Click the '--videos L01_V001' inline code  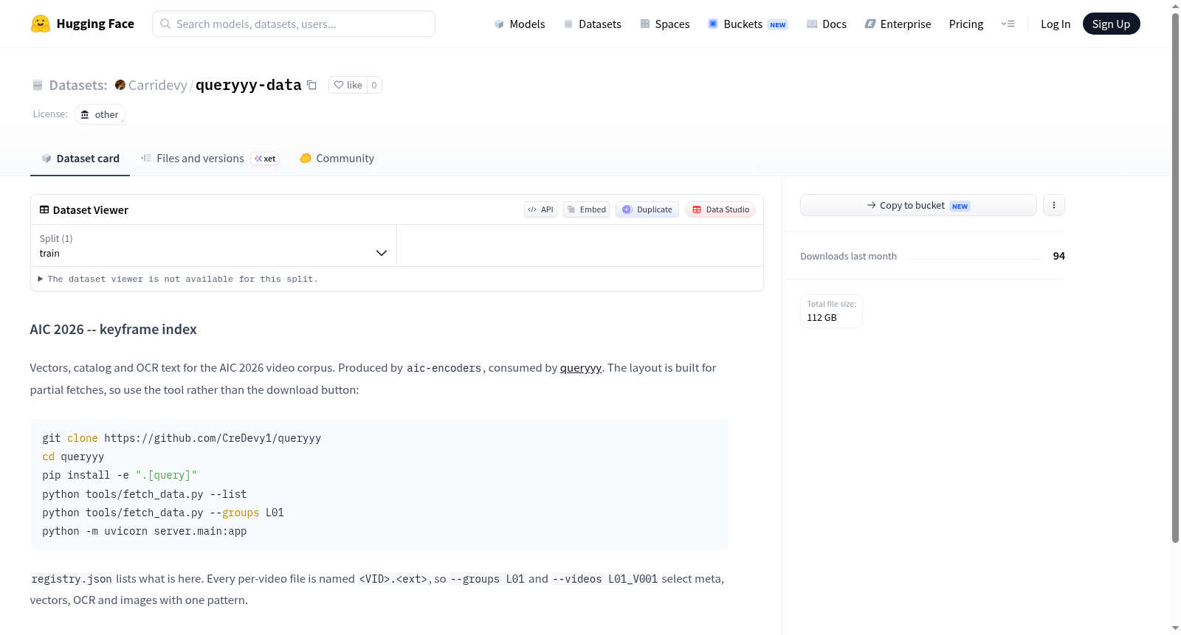point(605,579)
